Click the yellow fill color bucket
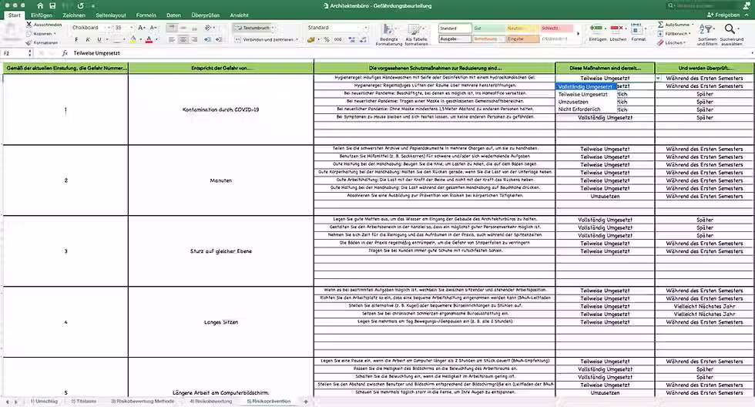Screen dimensions: 755x407 [x=133, y=39]
